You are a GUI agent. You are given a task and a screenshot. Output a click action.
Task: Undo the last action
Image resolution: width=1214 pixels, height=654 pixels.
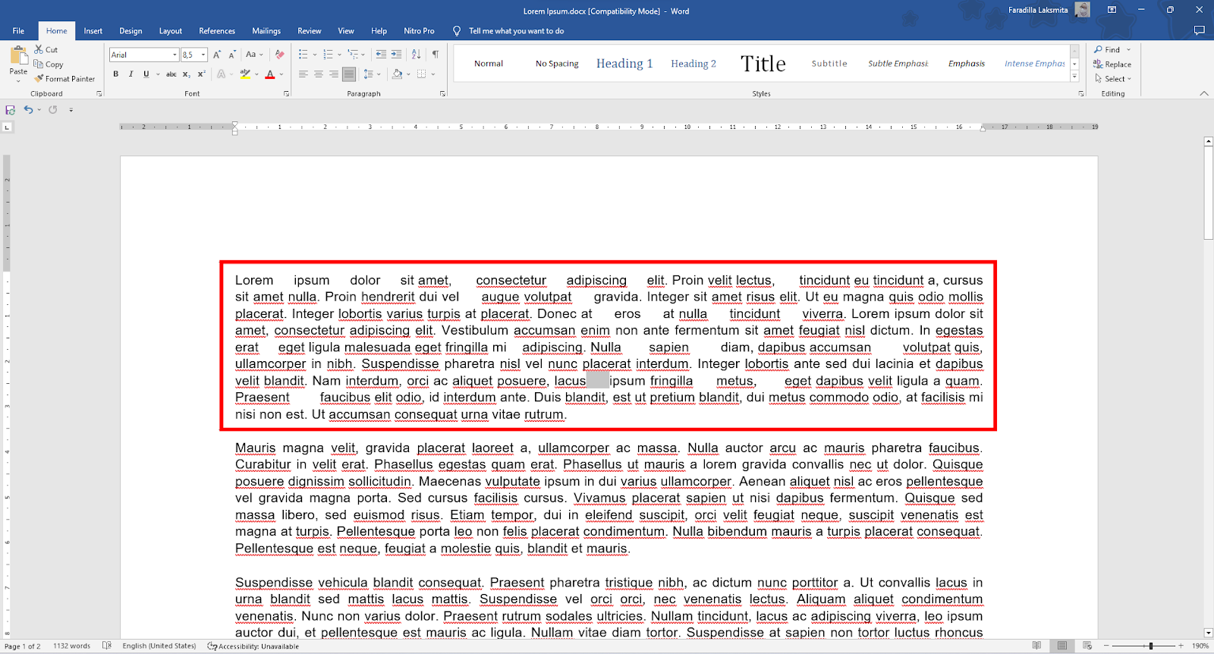[28, 110]
